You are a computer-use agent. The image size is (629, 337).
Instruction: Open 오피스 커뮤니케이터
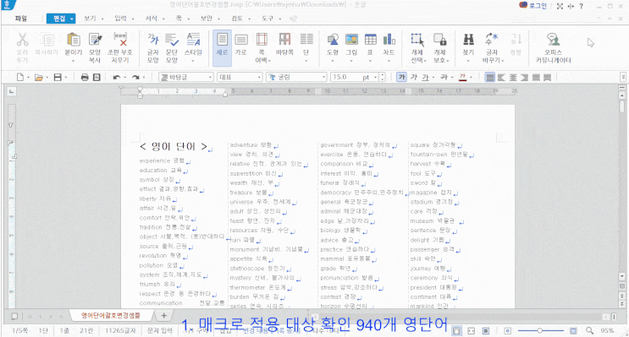[x=553, y=47]
